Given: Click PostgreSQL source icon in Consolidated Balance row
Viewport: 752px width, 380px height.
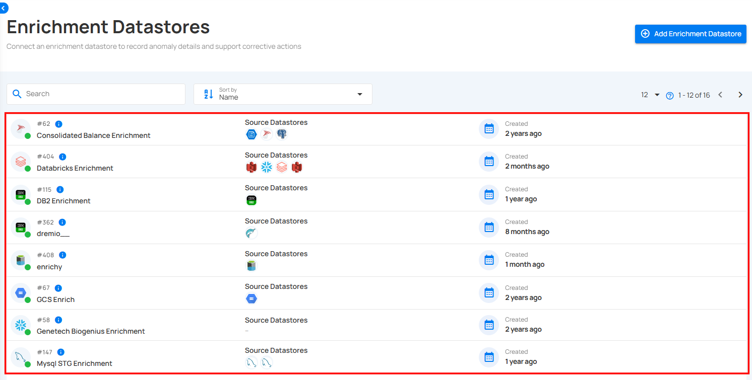Looking at the screenshot, I should point(282,134).
